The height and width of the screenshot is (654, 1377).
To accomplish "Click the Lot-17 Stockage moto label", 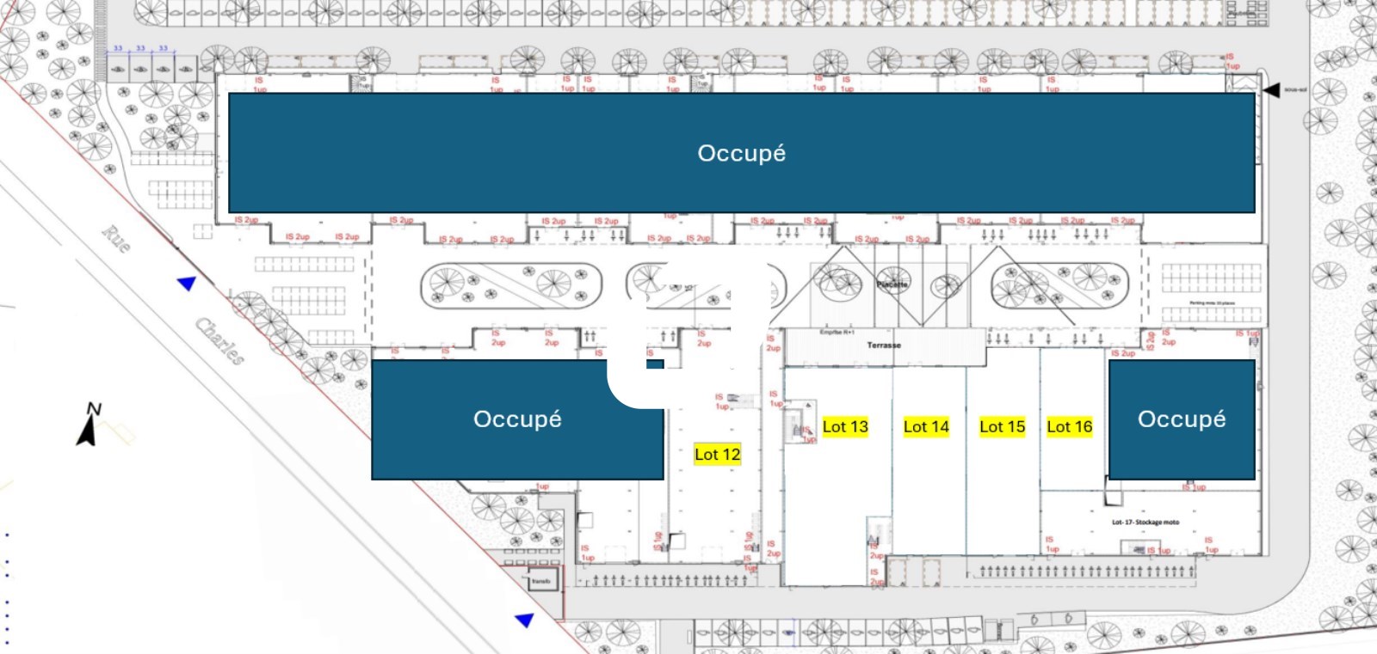I will [1145, 523].
